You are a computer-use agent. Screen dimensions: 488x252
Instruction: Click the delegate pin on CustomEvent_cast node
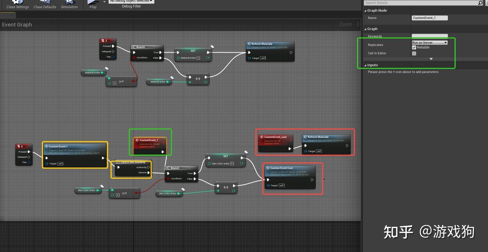tap(291, 140)
